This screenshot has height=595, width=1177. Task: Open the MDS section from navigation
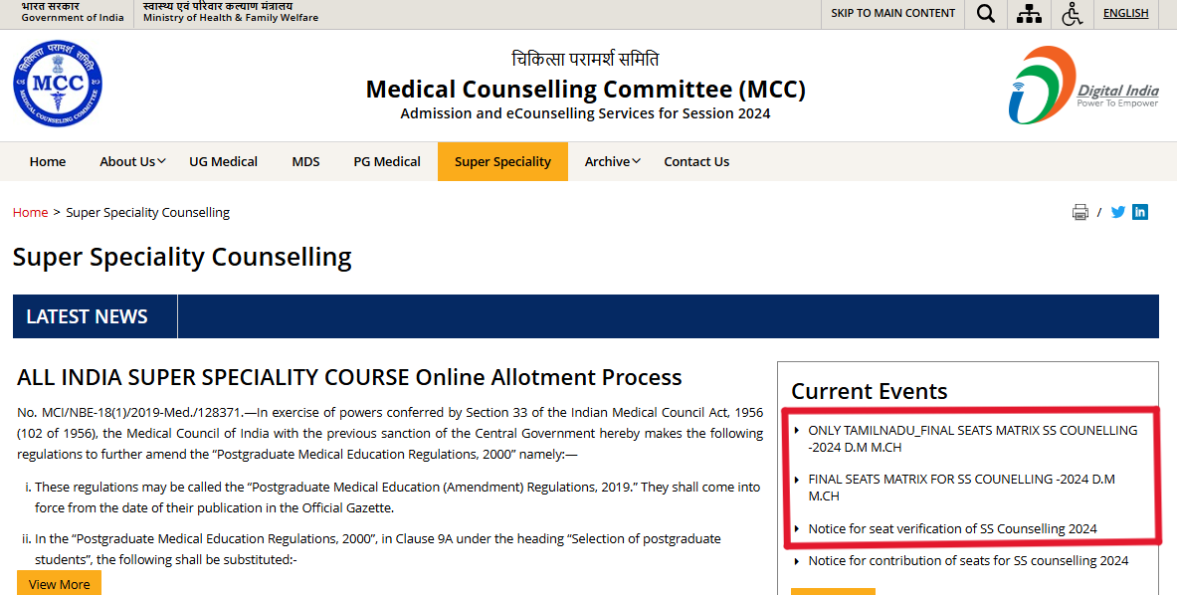[305, 161]
